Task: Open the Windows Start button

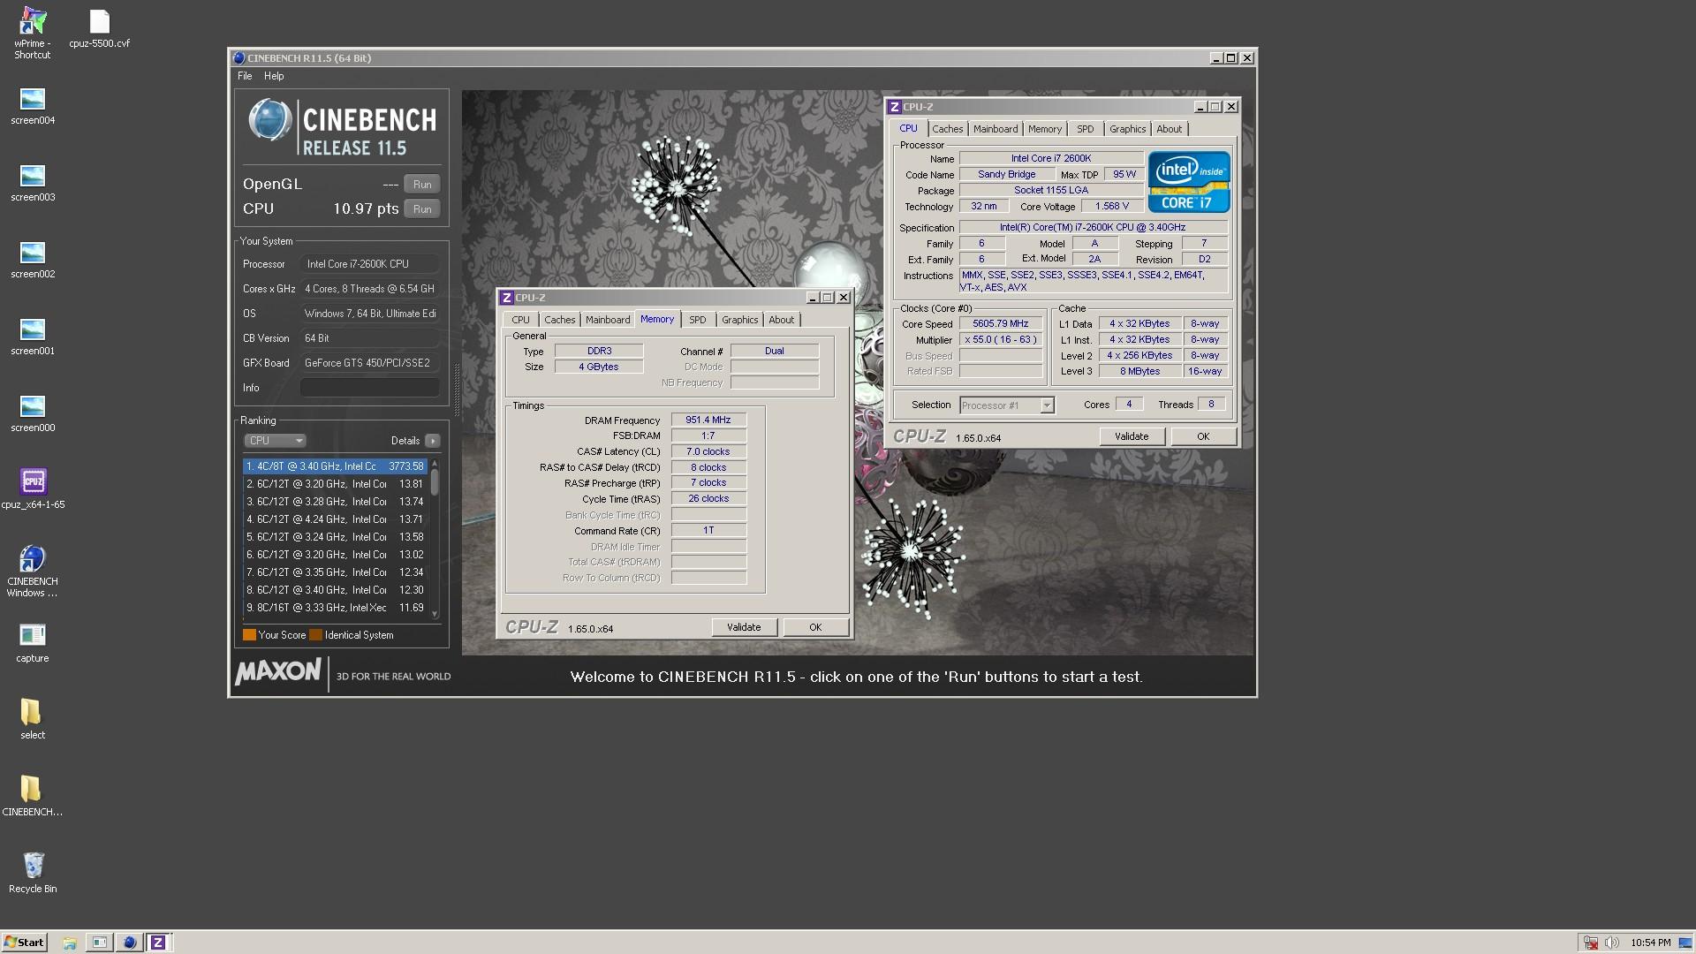Action: [24, 943]
